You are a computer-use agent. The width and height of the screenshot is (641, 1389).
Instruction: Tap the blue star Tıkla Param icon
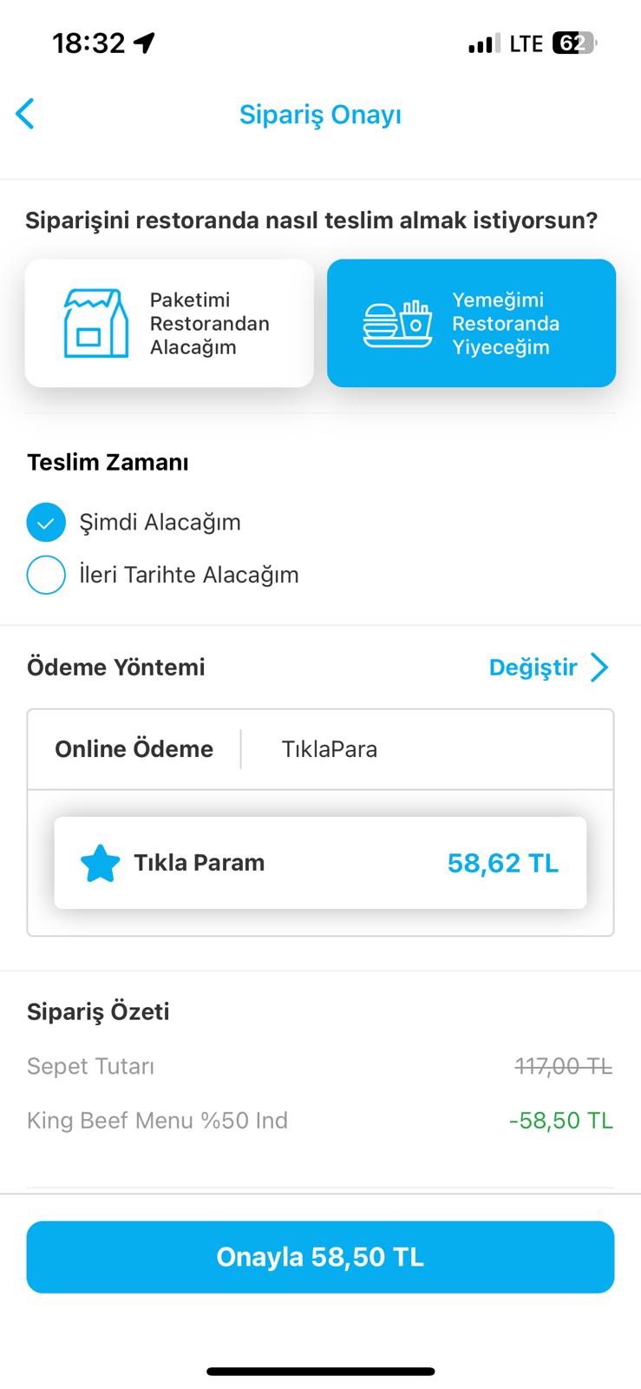pyautogui.click(x=100, y=863)
